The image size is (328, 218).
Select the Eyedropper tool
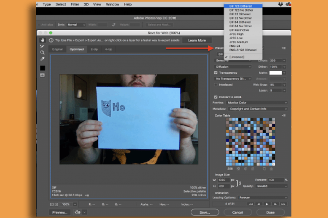43,59
